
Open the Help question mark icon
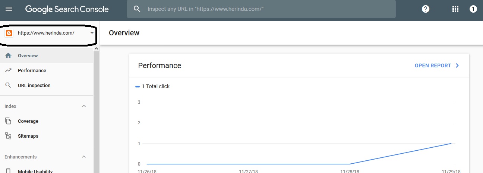click(x=426, y=9)
